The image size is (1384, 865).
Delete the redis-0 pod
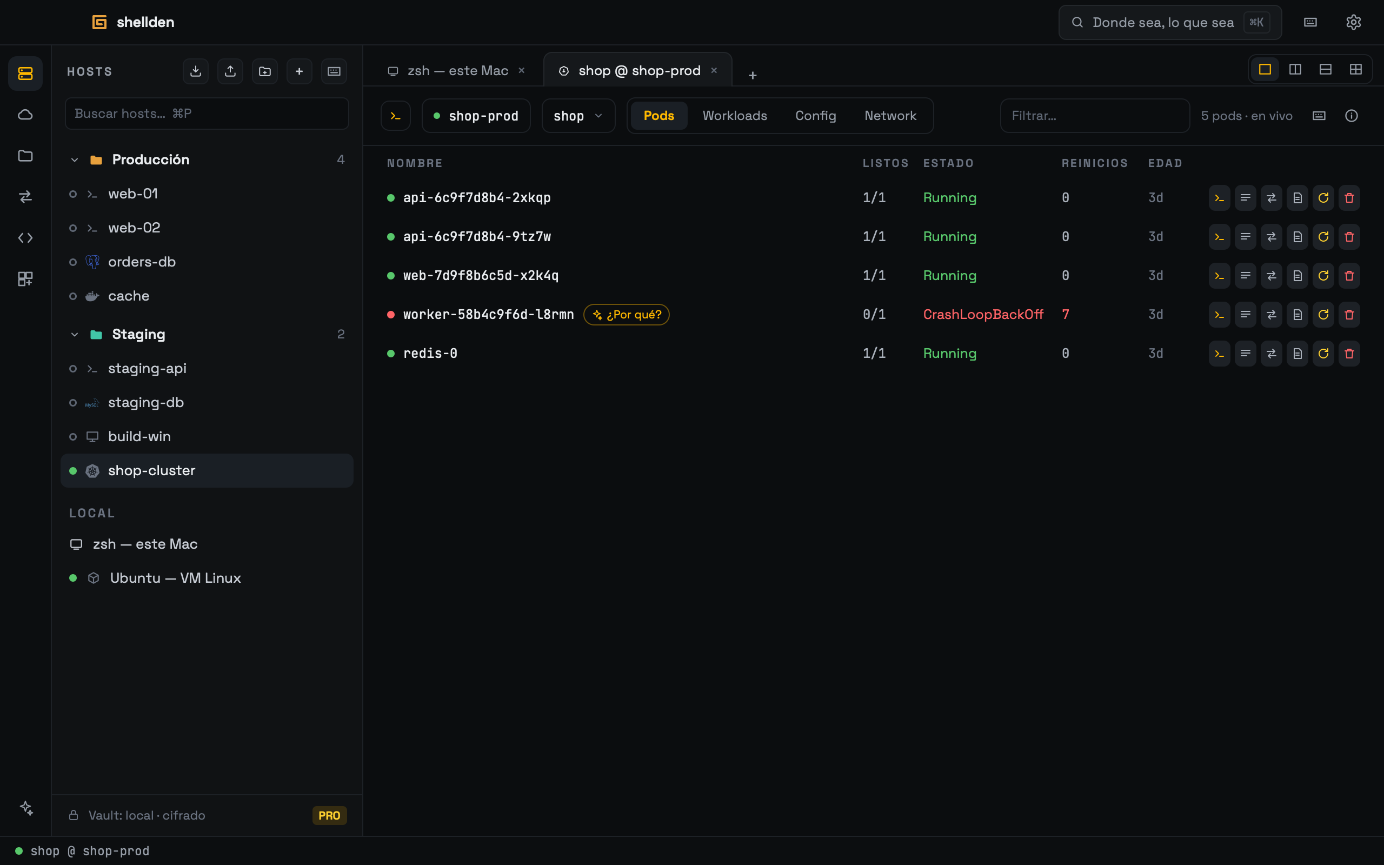coord(1349,354)
